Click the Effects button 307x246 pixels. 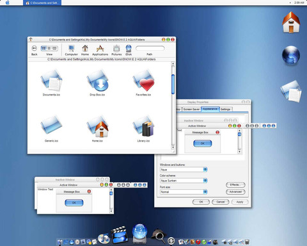(x=235, y=184)
